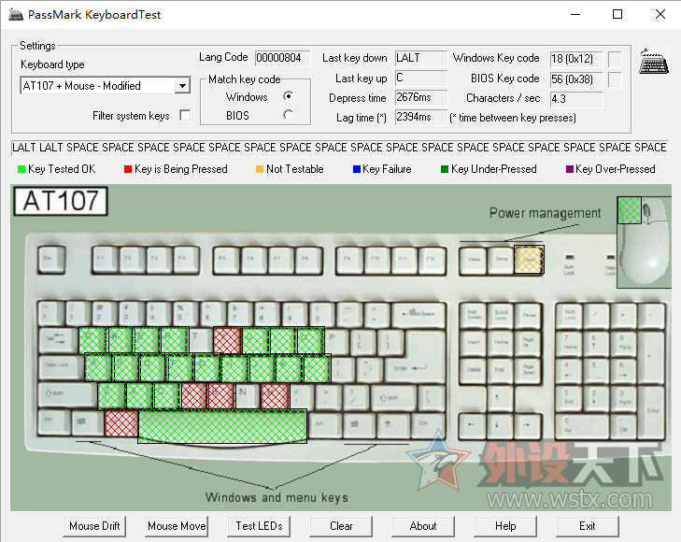Open the Test LEDs dialog
The image size is (681, 542).
click(x=259, y=526)
